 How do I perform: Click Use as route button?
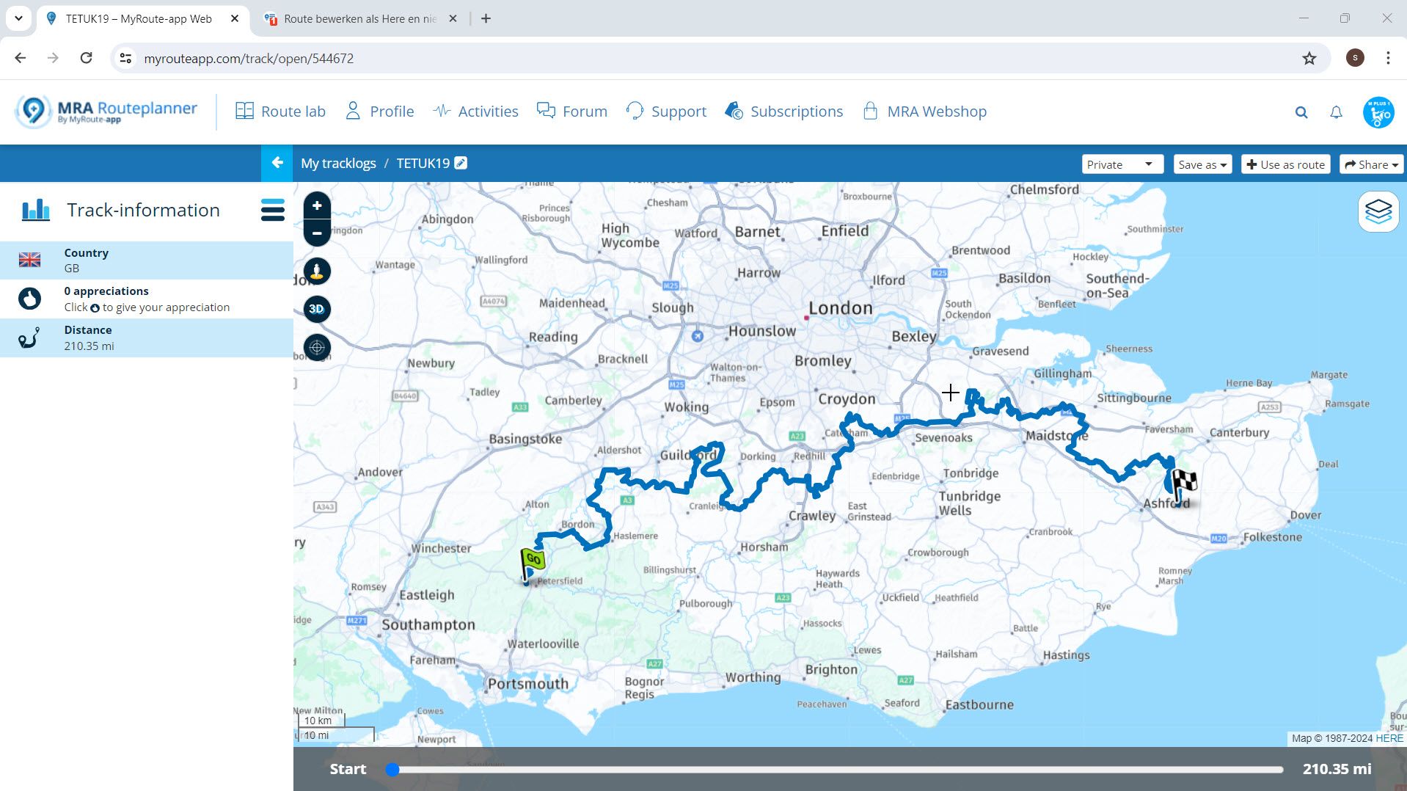(1285, 164)
